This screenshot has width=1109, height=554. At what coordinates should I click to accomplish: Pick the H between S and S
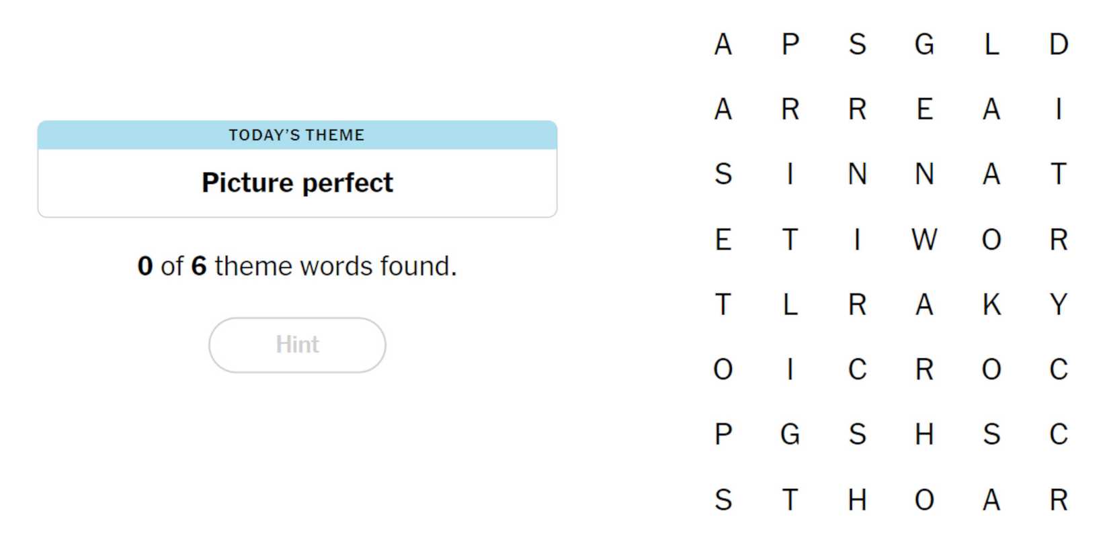[924, 434]
